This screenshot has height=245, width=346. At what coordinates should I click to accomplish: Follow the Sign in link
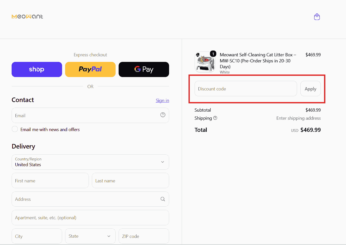[x=163, y=101]
